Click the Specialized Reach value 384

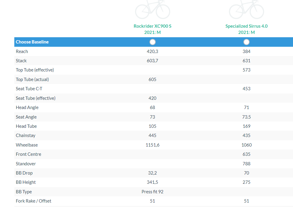click(x=247, y=51)
